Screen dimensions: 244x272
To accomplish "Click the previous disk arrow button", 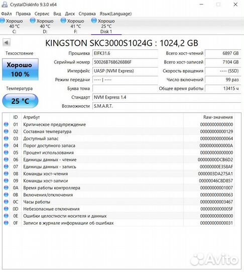I will tap(7, 42).
